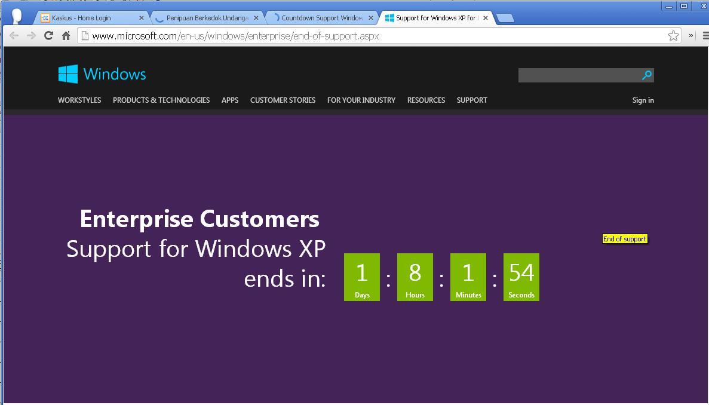The image size is (709, 405).
Task: Click the Sign in link
Action: [643, 100]
